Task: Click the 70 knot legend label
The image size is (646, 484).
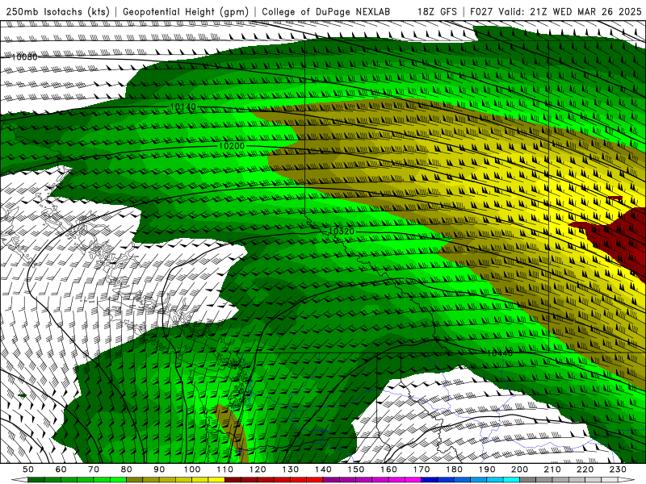Action: [94, 469]
